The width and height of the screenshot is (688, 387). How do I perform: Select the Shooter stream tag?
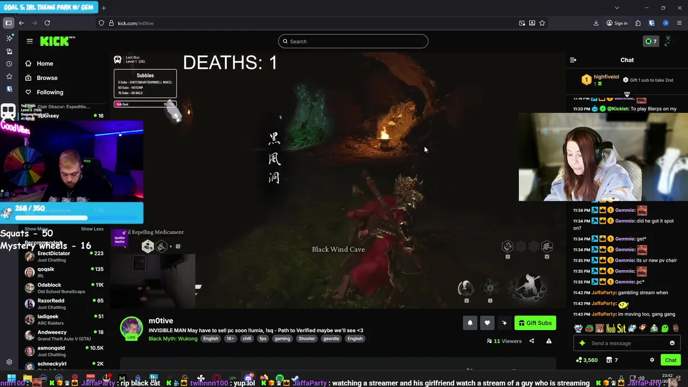[x=306, y=339]
